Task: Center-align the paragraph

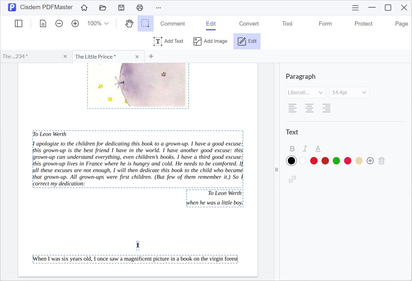Action: (x=309, y=108)
